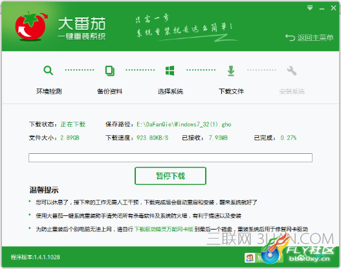341x269 pixels.
Task: Return to main menu via 返回主菜单
Action: click(x=315, y=38)
